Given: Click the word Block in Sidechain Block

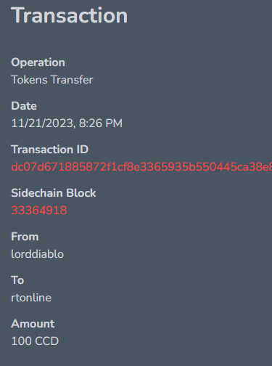Looking at the screenshot, I should (81, 193).
